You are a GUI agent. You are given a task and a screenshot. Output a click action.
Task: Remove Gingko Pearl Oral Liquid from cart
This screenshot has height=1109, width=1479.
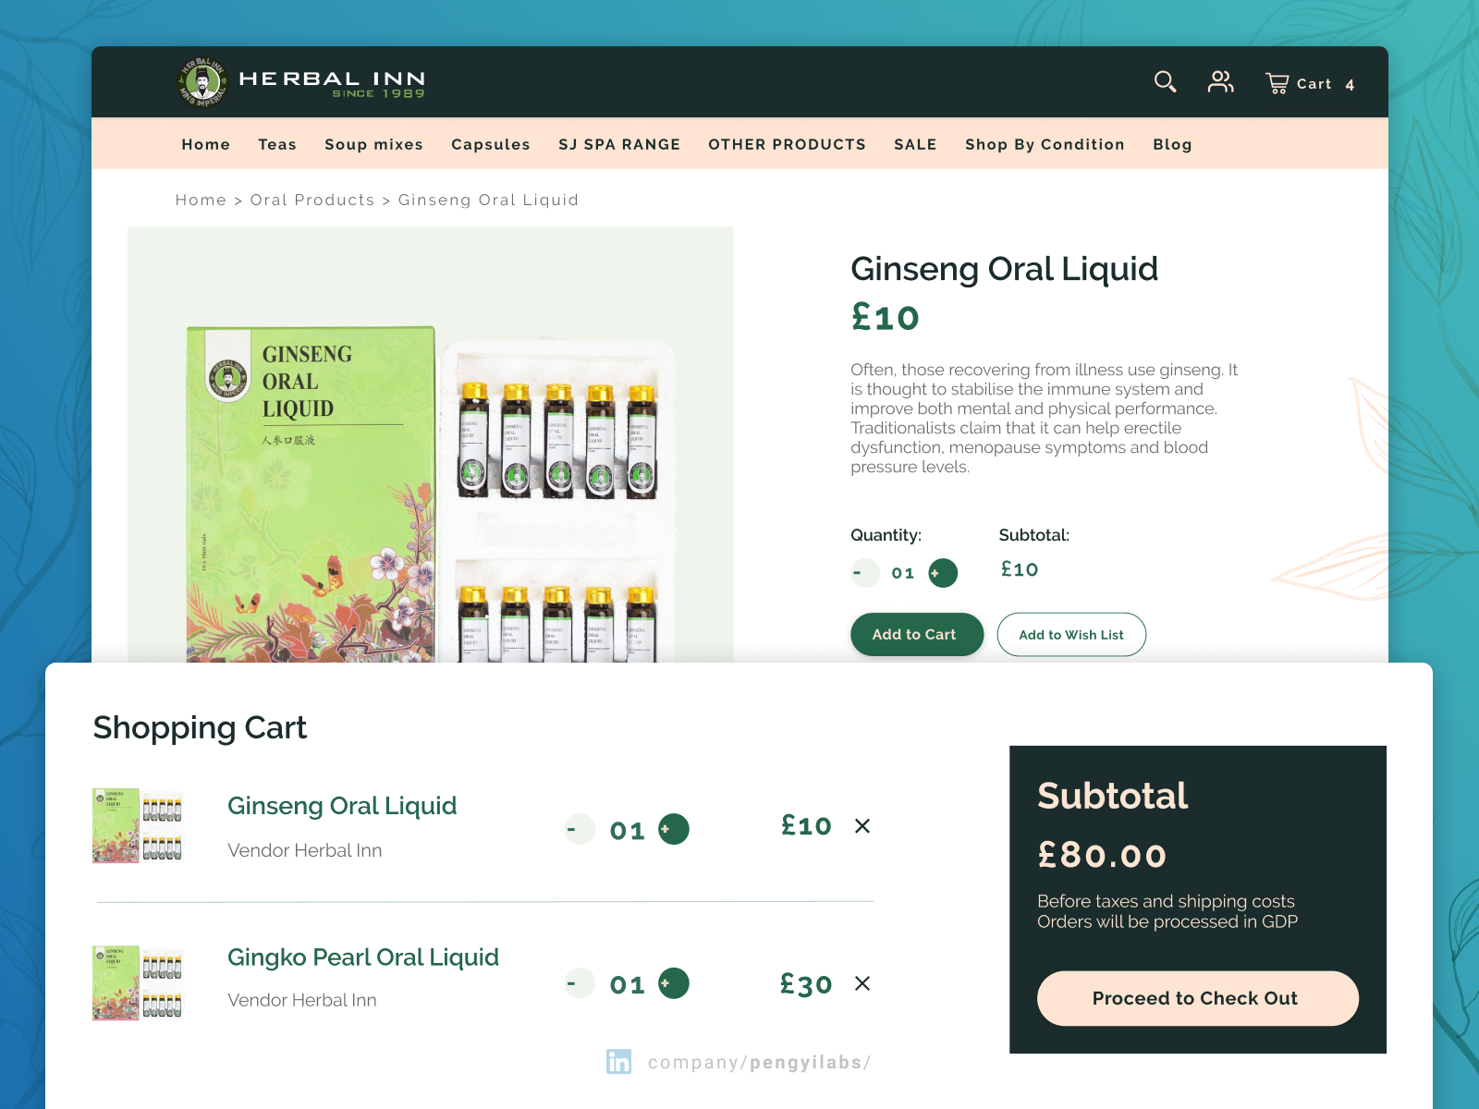862,983
